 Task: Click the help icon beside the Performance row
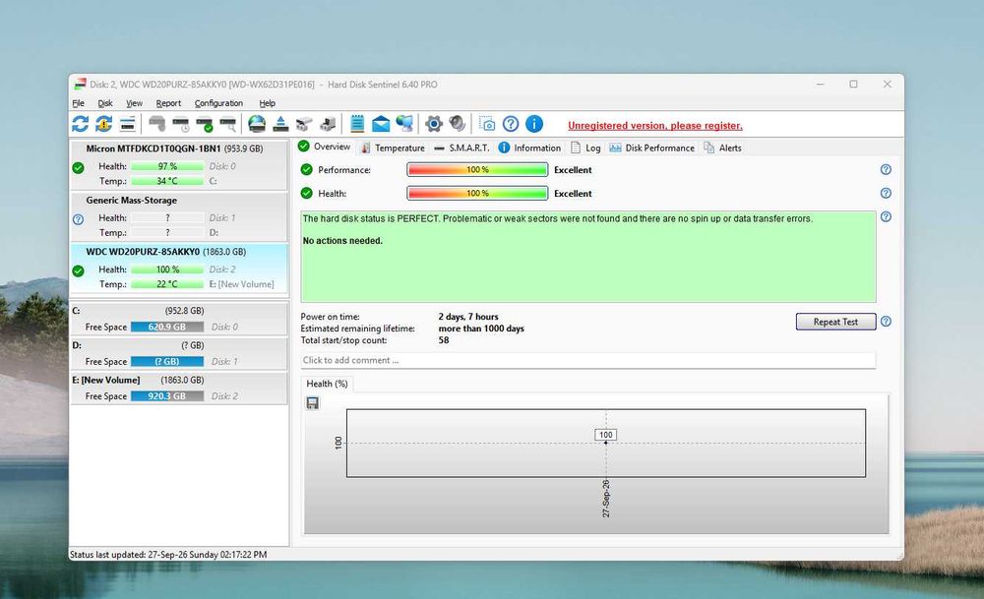click(x=886, y=169)
